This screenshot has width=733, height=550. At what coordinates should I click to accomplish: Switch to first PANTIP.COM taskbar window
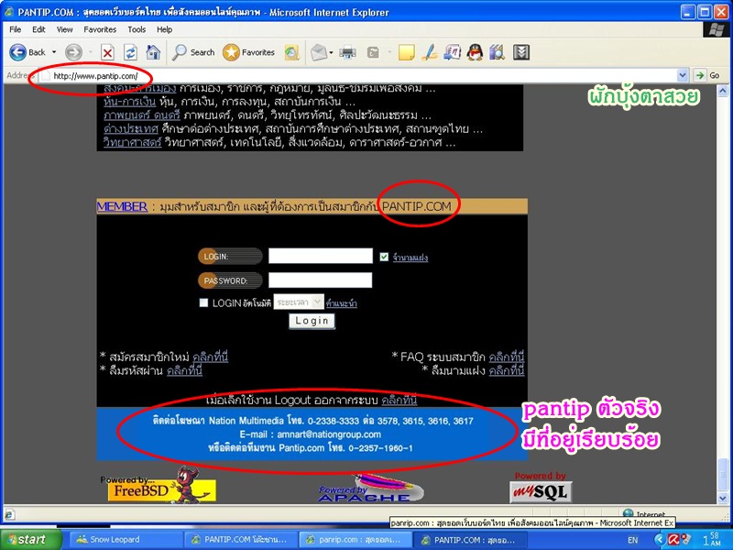click(241, 540)
